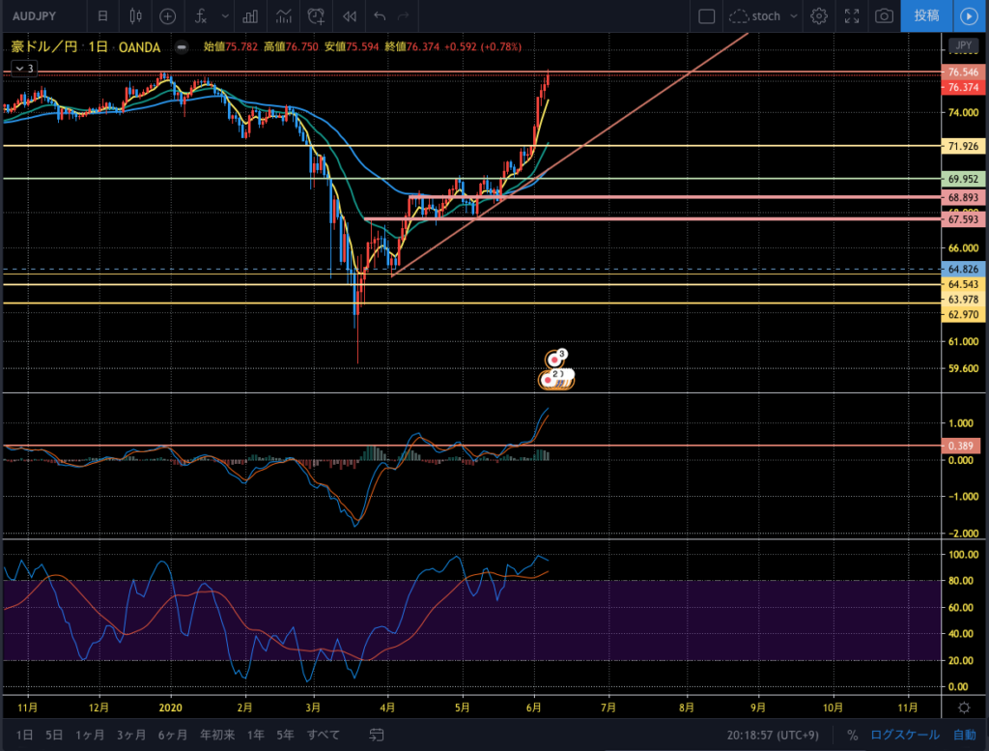
Task: Add a symbol to compare
Action: (167, 15)
